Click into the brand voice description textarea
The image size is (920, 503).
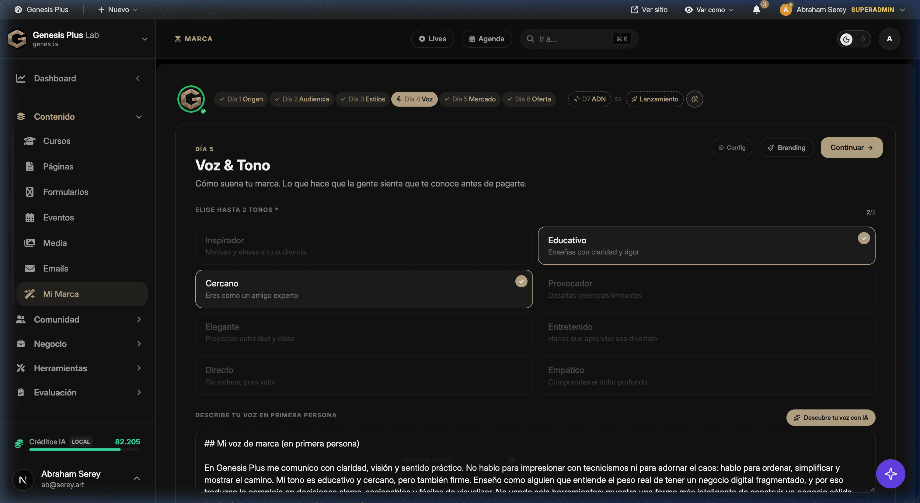click(x=535, y=462)
